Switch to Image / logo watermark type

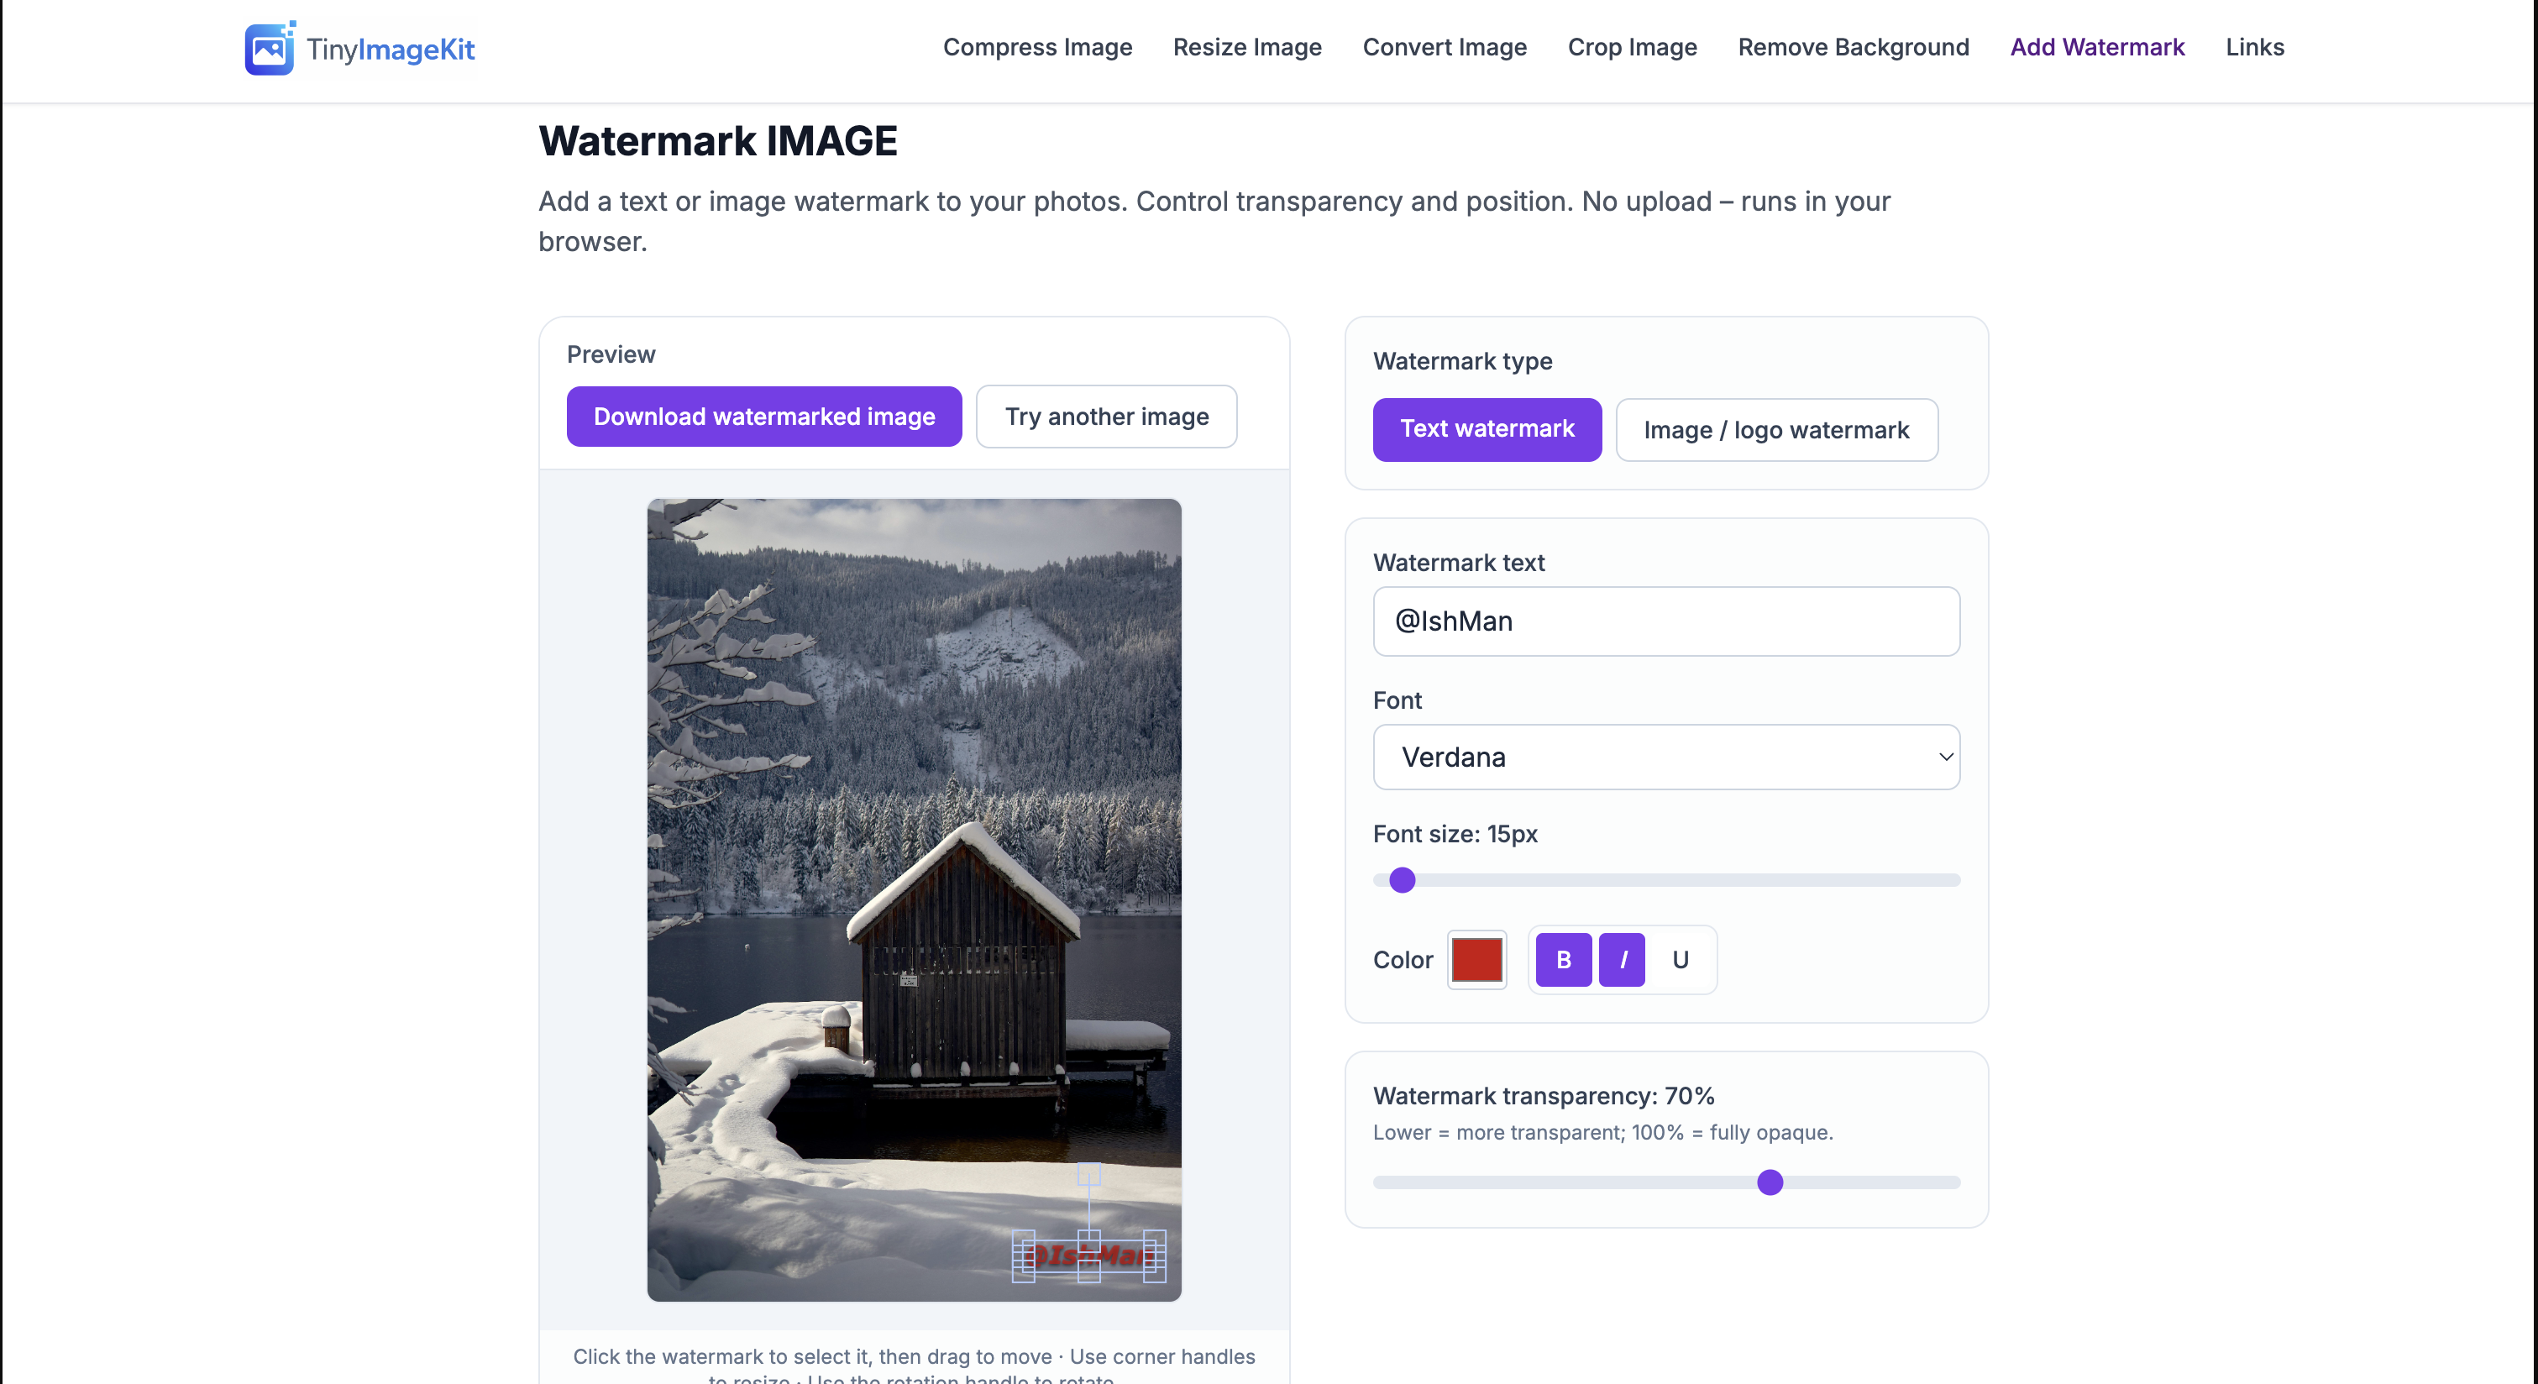pos(1776,429)
